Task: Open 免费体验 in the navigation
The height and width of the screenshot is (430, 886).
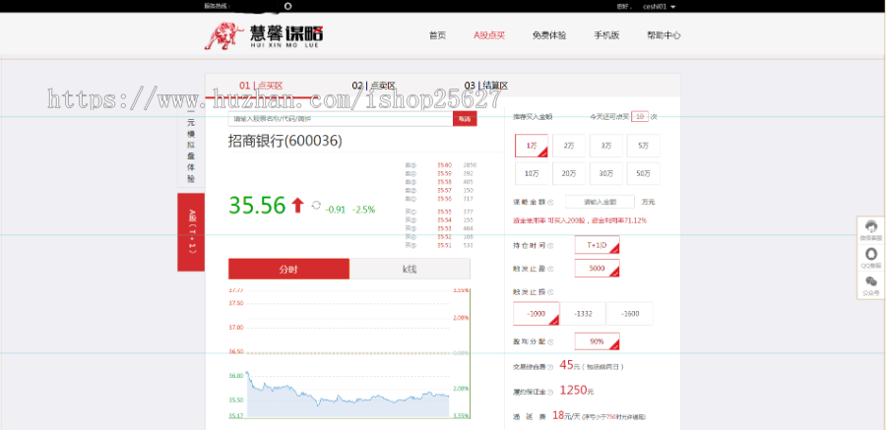Action: 549,35
